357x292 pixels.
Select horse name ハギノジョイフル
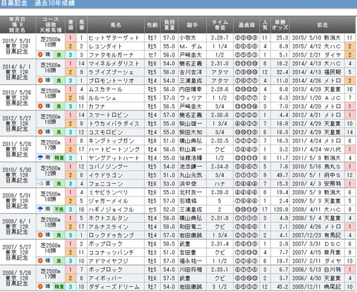[x=111, y=209]
